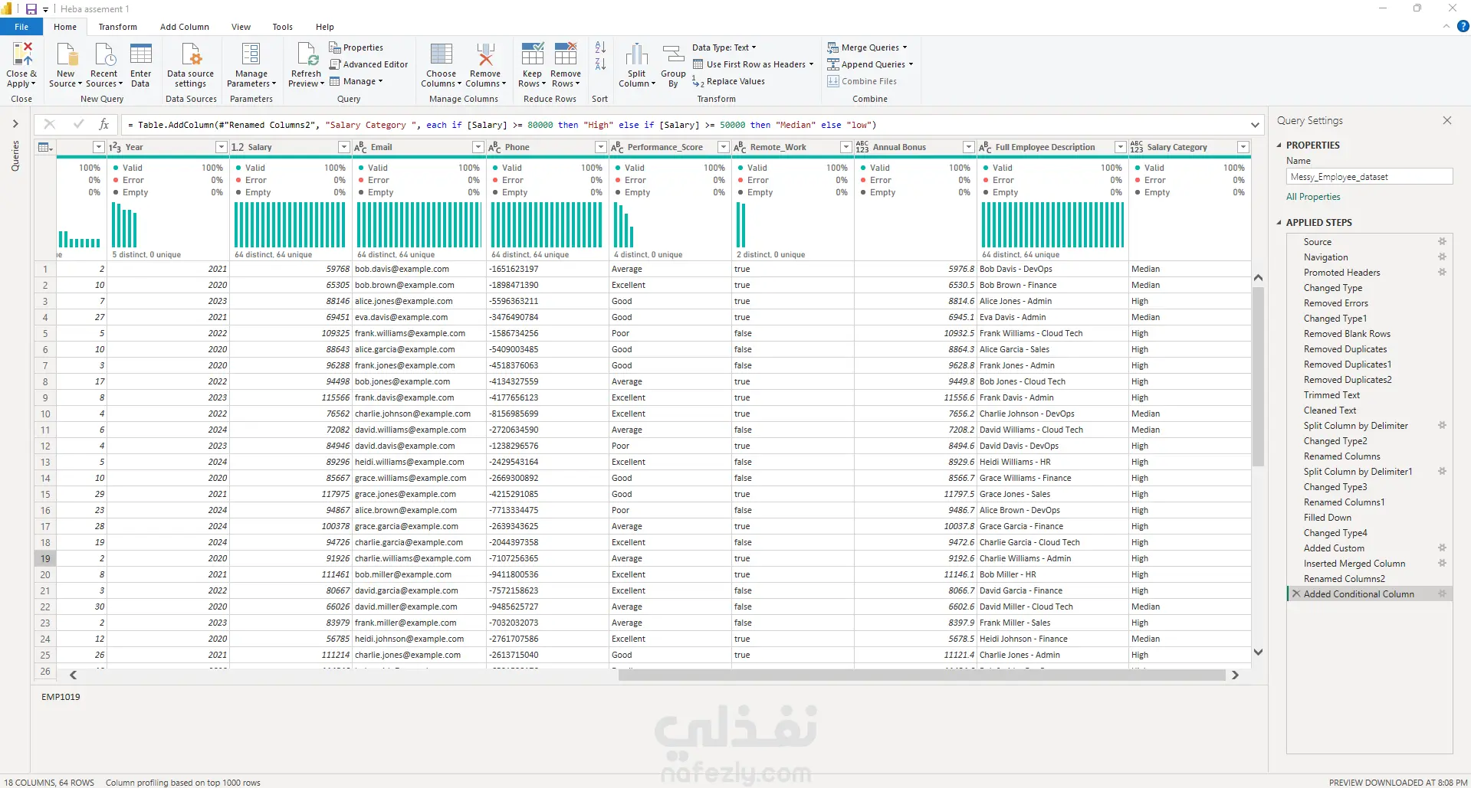This screenshot has width=1471, height=788.
Task: Open Data source settings
Action: tap(190, 65)
